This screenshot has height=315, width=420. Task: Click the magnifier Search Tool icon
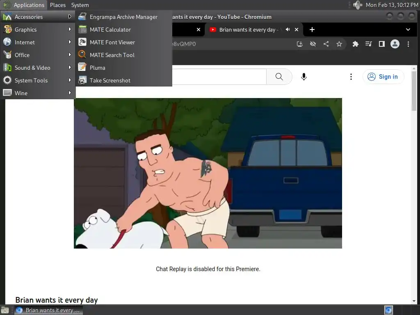pos(82,55)
